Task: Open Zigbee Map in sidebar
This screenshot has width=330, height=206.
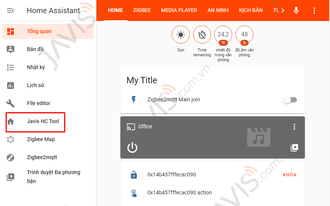Action: [48, 140]
